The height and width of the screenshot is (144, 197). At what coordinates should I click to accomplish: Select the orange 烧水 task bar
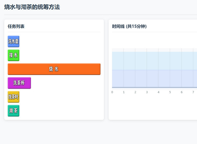54,69
